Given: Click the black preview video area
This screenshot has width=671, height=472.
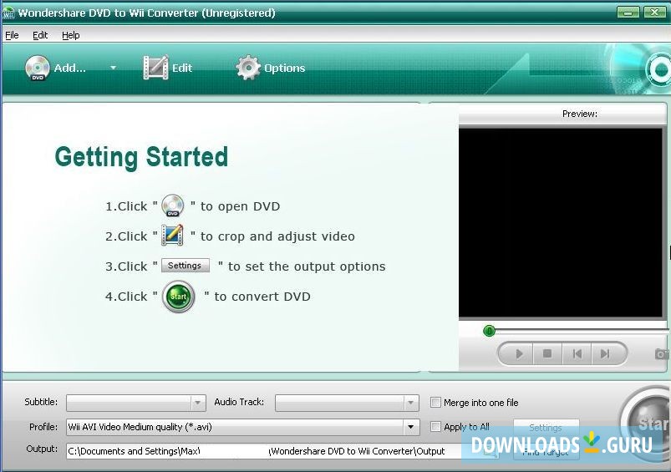Looking at the screenshot, I should (x=560, y=222).
